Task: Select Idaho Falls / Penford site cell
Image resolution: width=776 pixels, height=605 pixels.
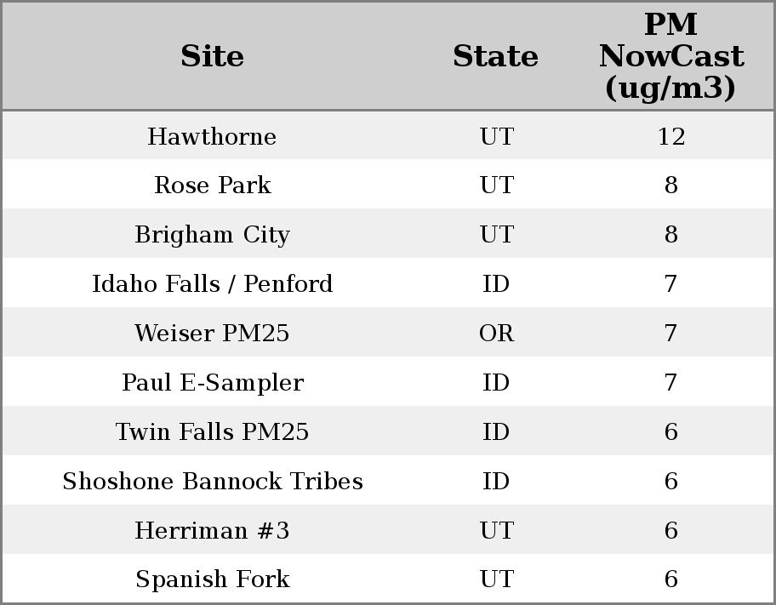Action: 212,284
